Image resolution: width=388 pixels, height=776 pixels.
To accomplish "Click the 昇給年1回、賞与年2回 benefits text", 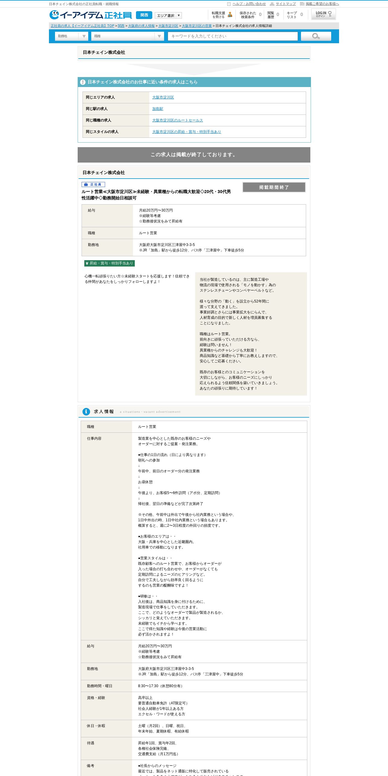I will click(x=157, y=743).
